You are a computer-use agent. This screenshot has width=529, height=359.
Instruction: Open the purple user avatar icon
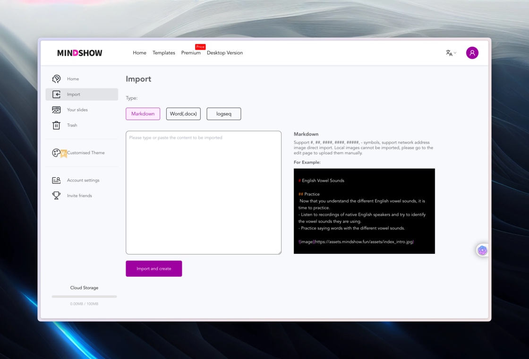point(472,52)
